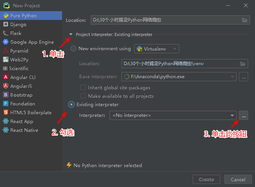Click the project Location text field
Image resolution: width=255 pixels, height=187 pixels.
click(165, 20)
